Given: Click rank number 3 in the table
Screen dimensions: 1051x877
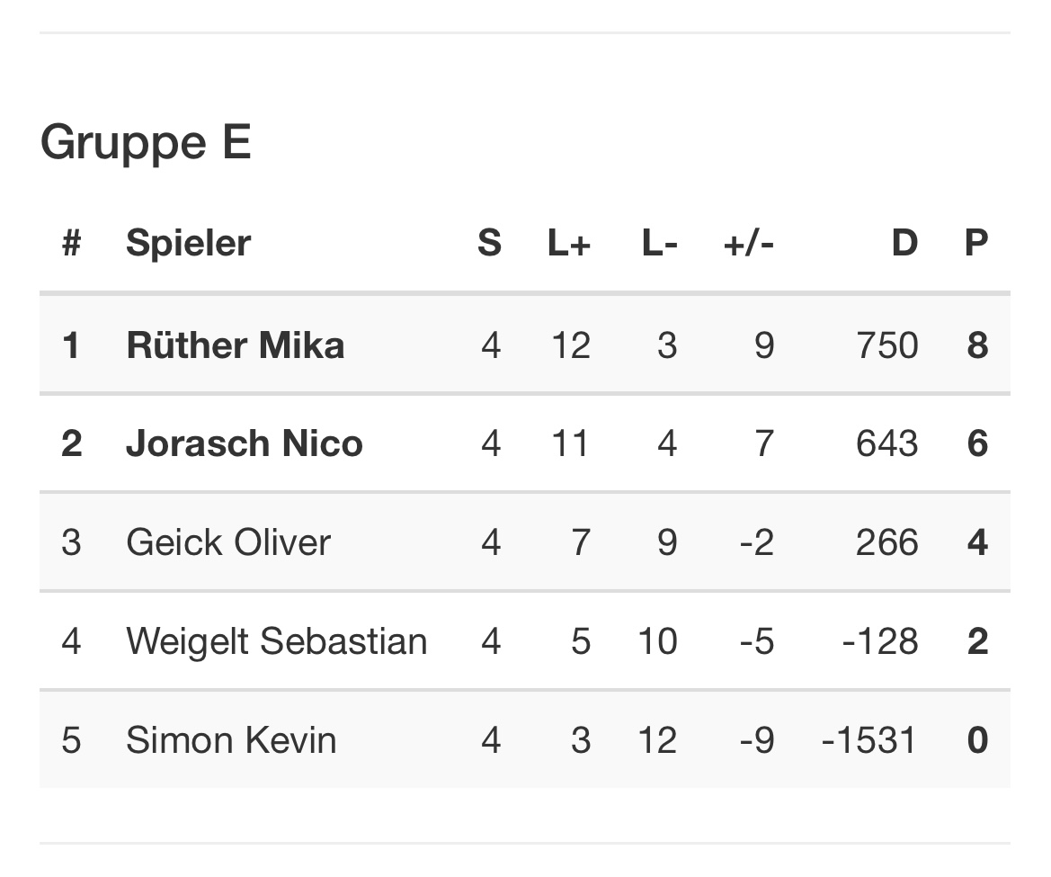Looking at the screenshot, I should (71, 542).
